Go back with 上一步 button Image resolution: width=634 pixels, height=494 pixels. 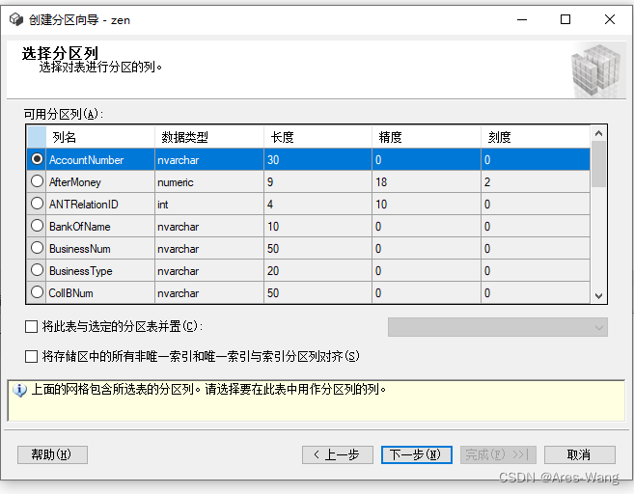[x=337, y=454]
